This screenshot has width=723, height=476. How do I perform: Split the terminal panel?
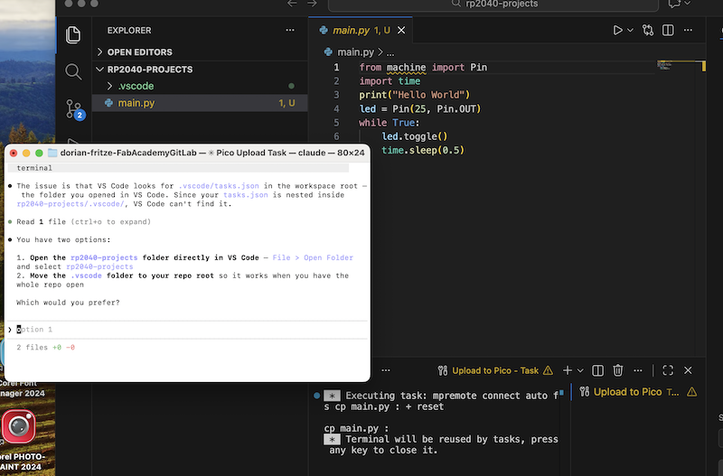[597, 370]
